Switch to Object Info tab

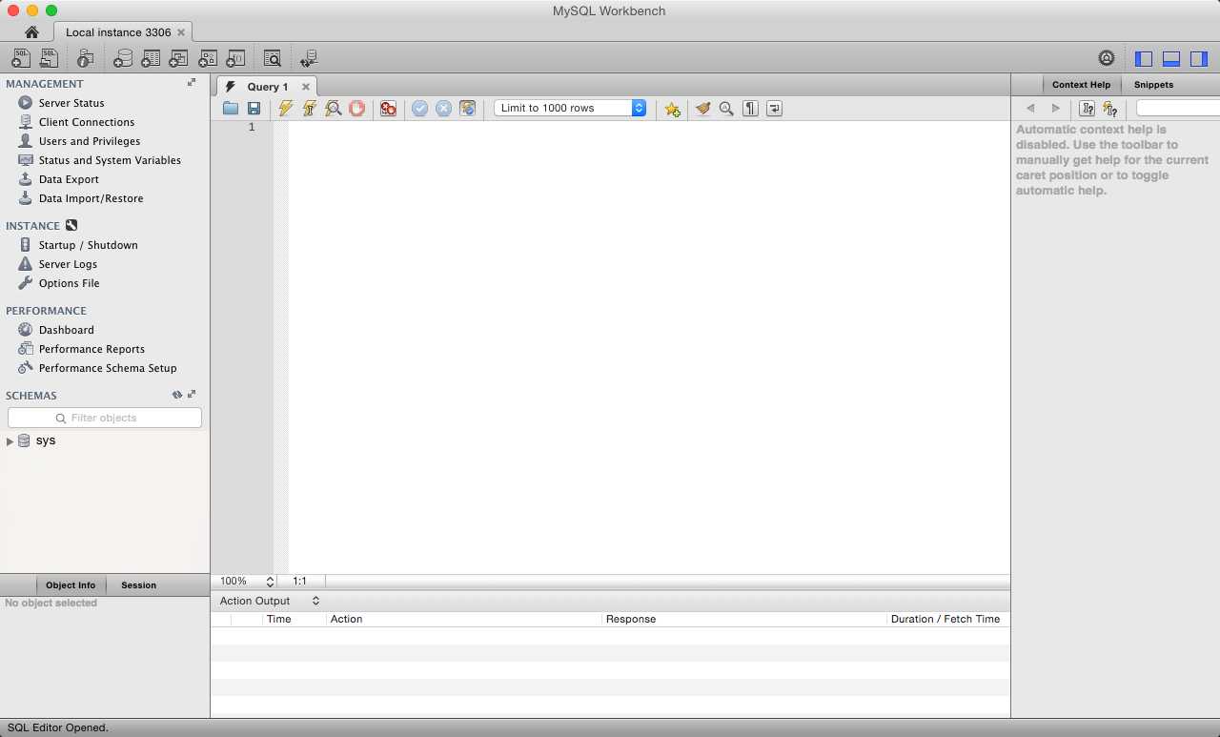(x=71, y=585)
